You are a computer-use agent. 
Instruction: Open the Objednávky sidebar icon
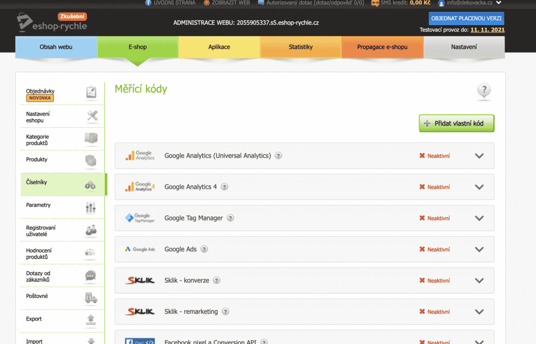click(x=91, y=92)
